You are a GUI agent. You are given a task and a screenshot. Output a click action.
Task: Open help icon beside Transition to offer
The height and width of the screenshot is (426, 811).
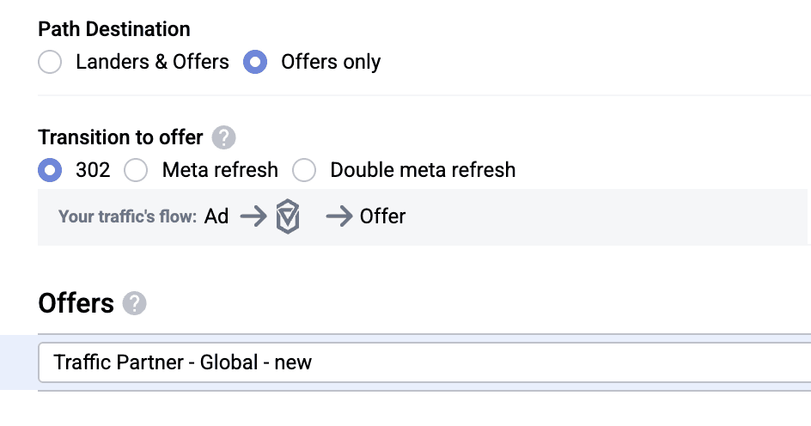tap(223, 137)
